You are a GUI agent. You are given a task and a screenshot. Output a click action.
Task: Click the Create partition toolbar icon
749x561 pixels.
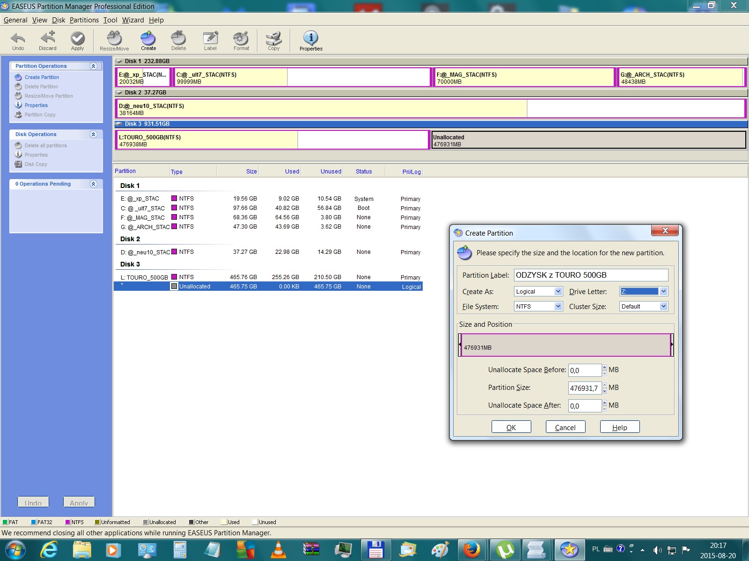tap(148, 41)
